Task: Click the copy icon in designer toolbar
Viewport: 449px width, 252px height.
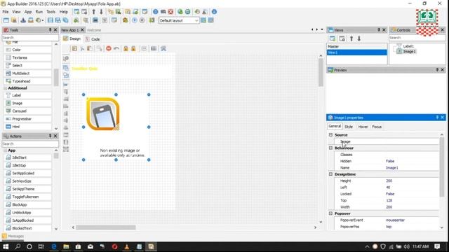Action: (x=74, y=48)
